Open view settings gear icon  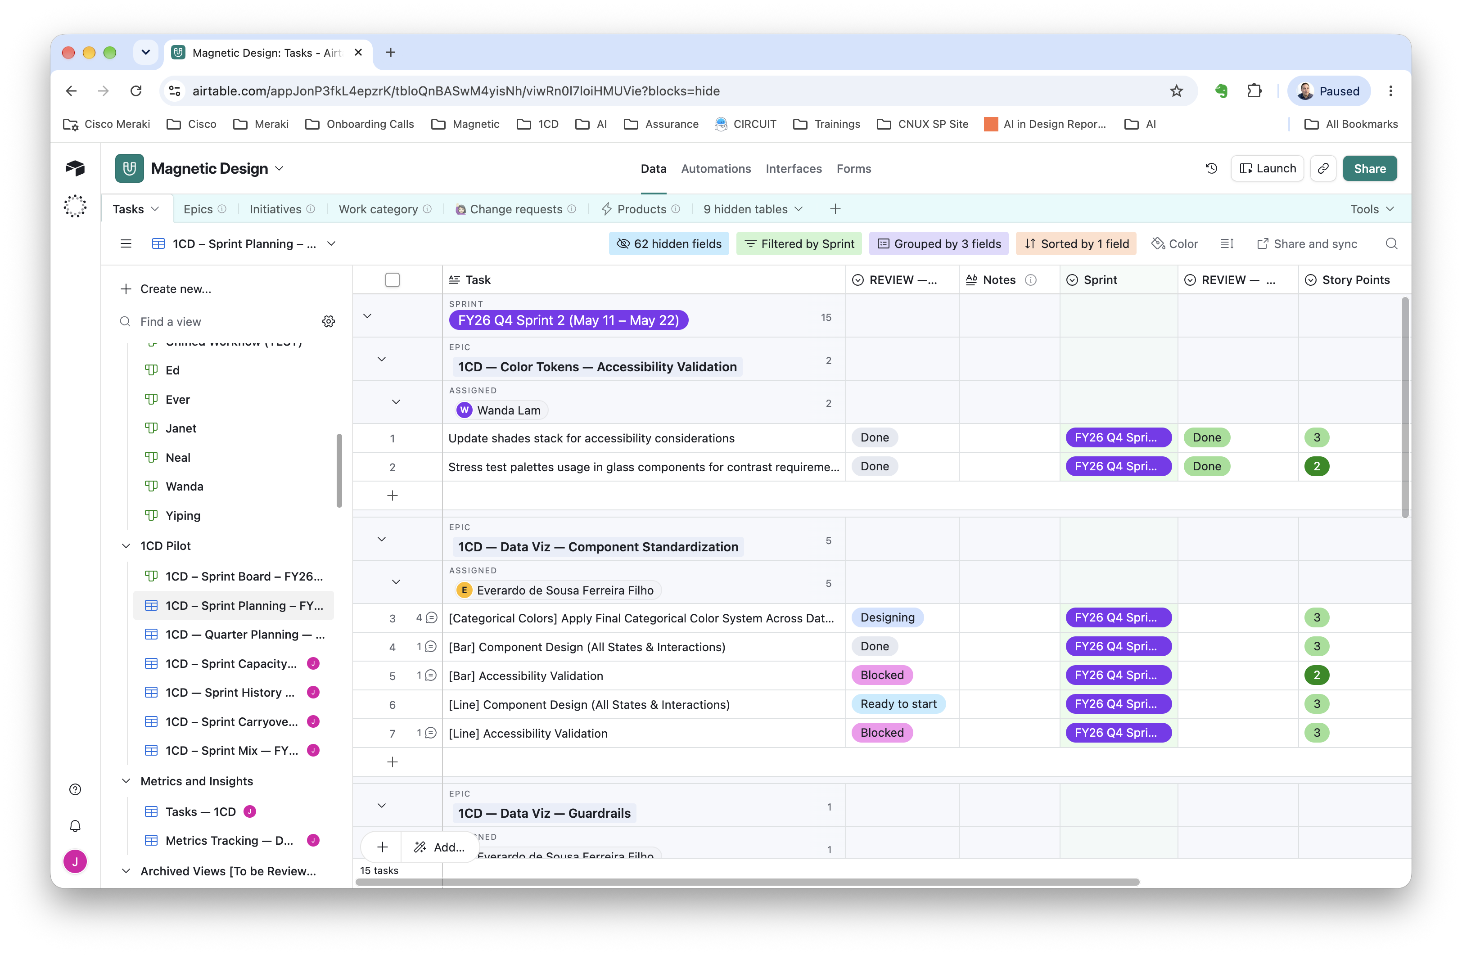pos(329,321)
